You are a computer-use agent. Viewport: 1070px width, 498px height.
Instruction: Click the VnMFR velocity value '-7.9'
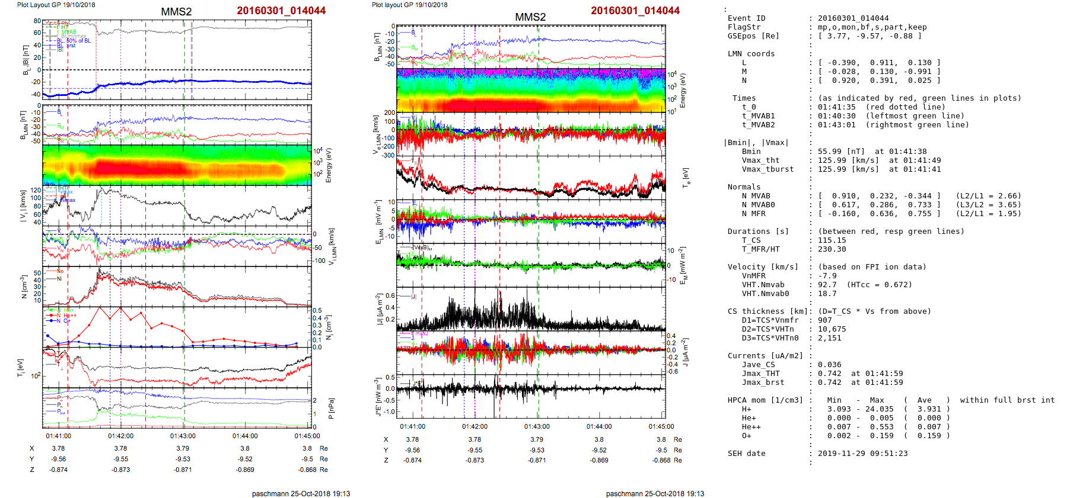[x=827, y=276]
